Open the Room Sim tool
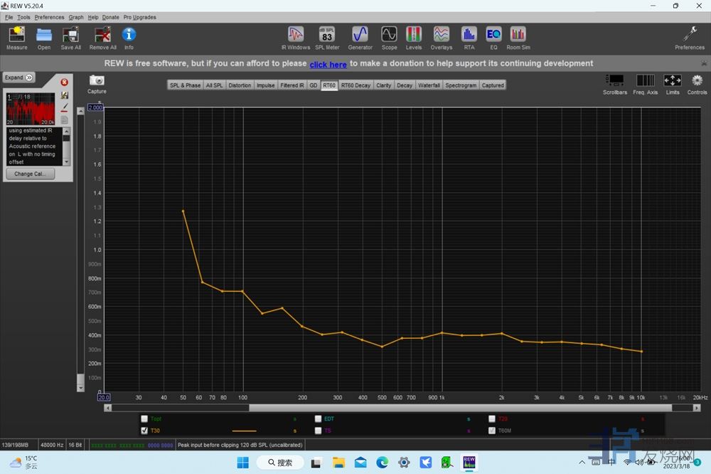Image resolution: width=711 pixels, height=474 pixels. pyautogui.click(x=518, y=37)
